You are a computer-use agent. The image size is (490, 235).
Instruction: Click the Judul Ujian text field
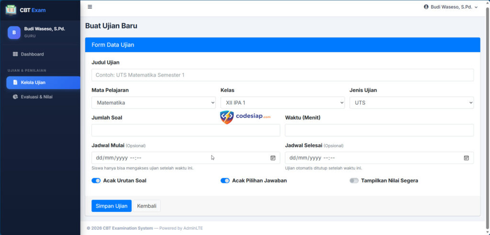[282, 75]
